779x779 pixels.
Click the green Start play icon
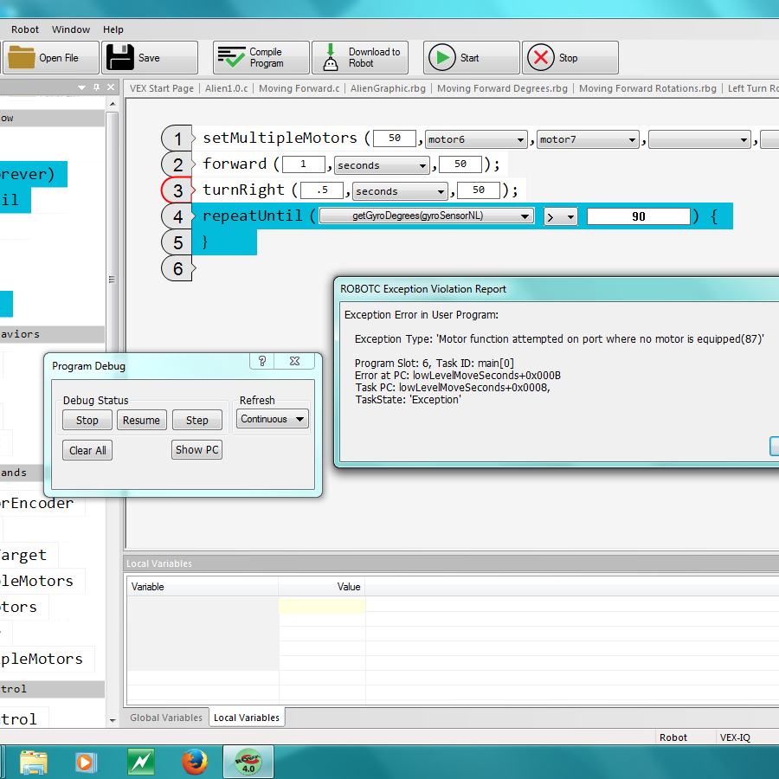442,58
